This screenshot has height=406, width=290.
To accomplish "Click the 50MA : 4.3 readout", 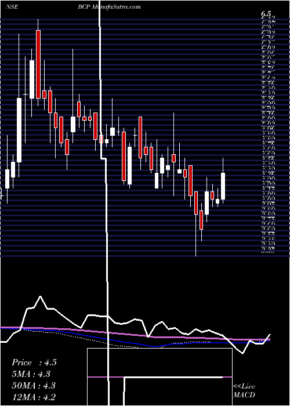I will [34, 386].
